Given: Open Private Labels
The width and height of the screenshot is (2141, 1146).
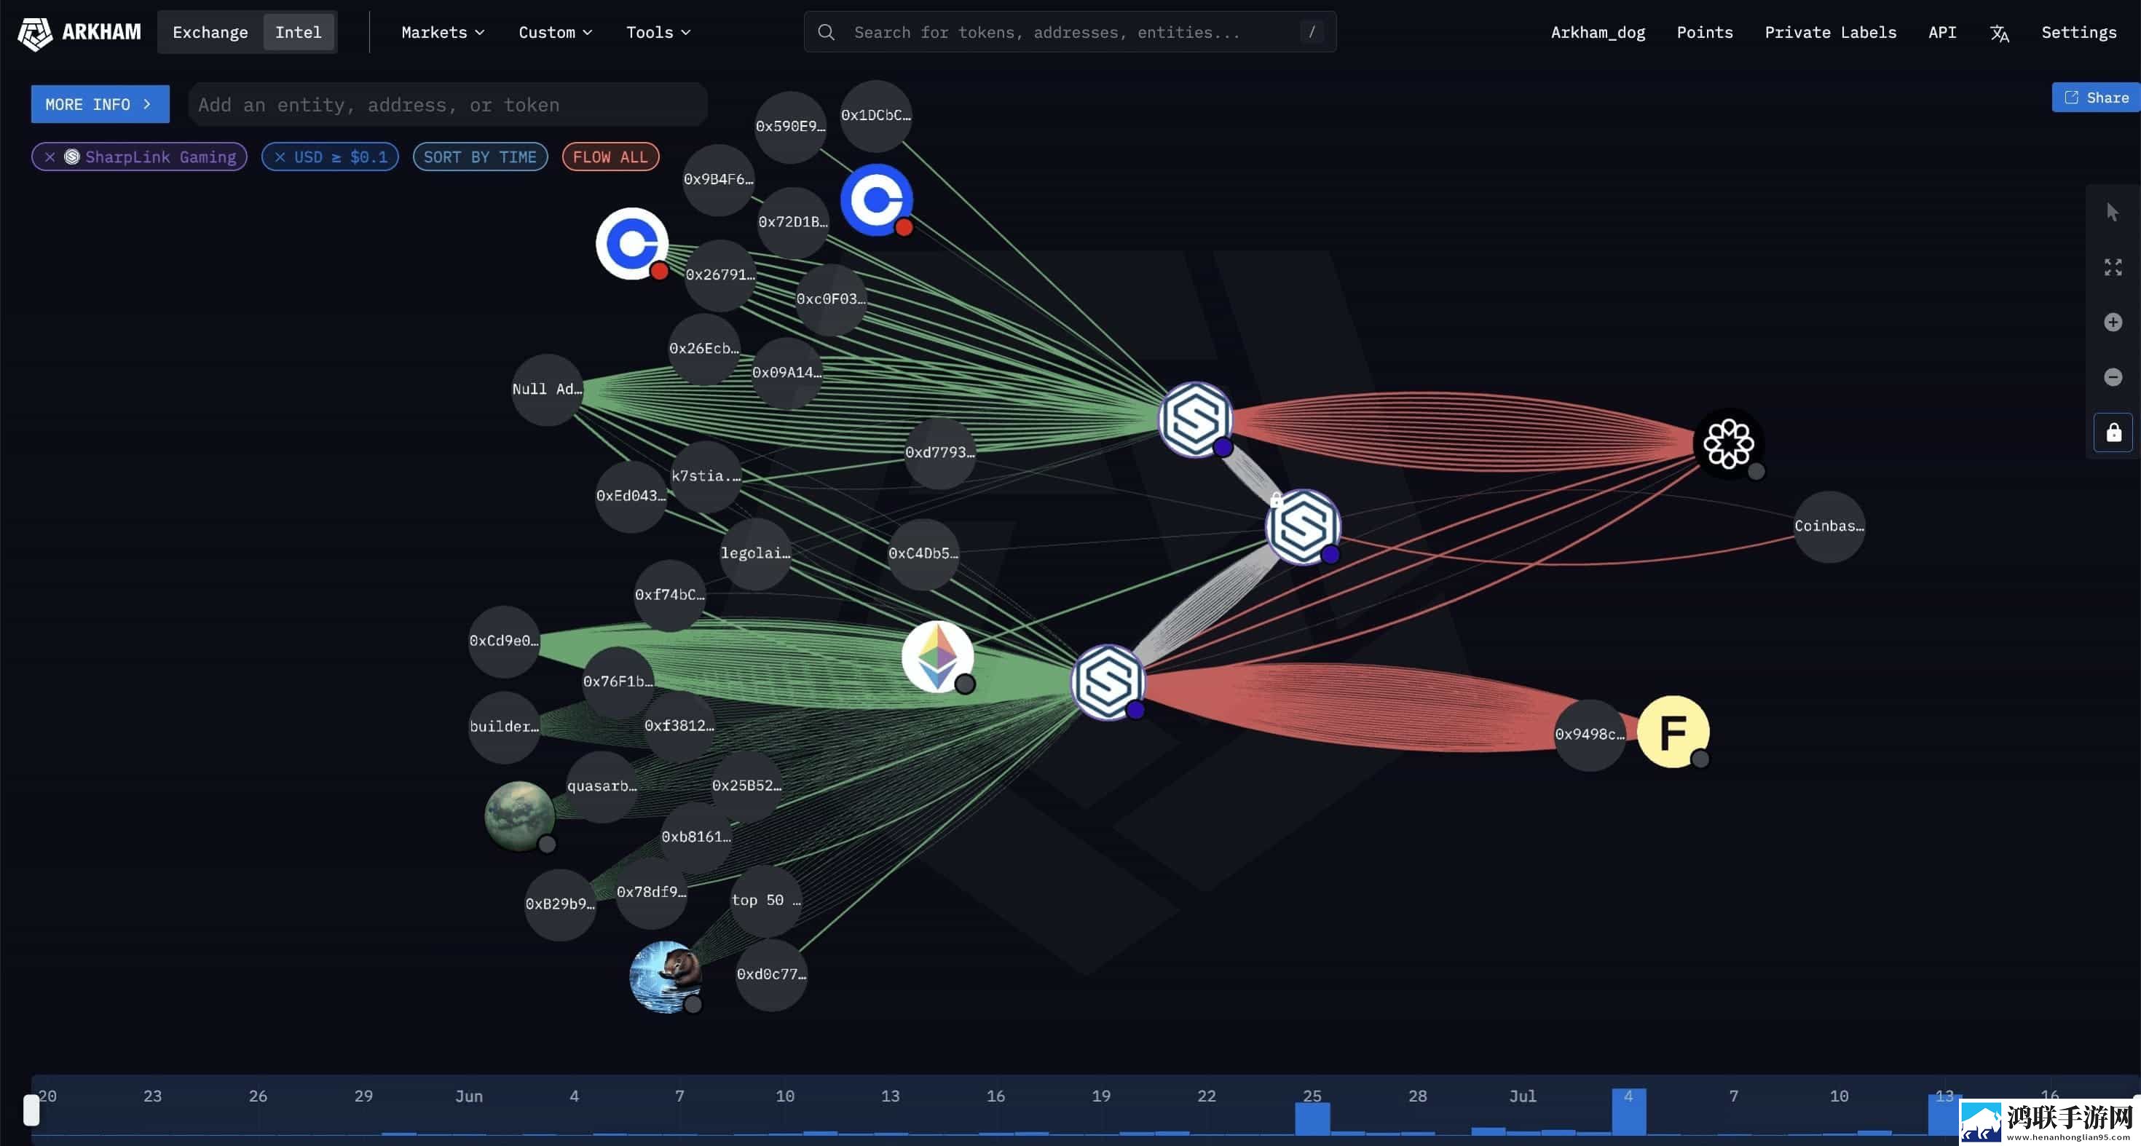Looking at the screenshot, I should coord(1830,33).
